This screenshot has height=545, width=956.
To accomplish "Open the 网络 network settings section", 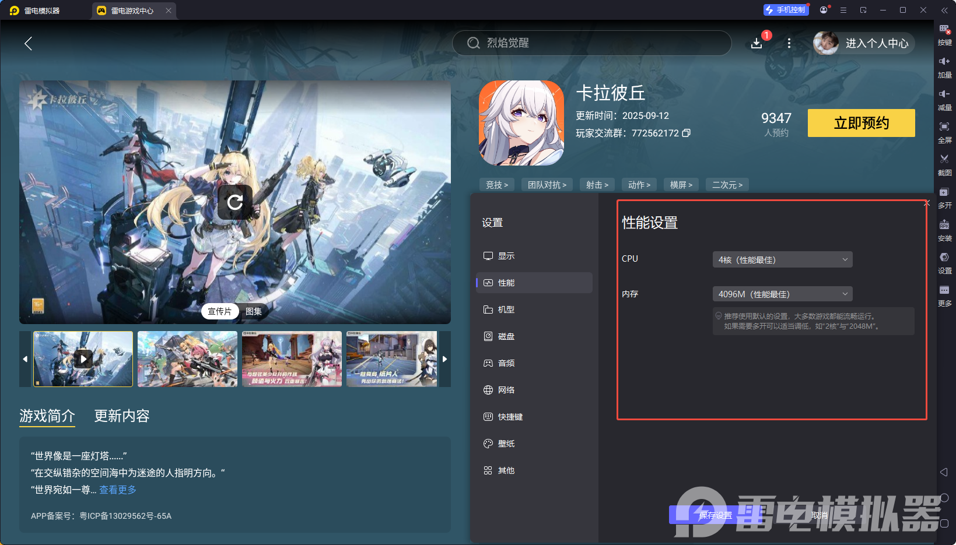I will point(506,389).
